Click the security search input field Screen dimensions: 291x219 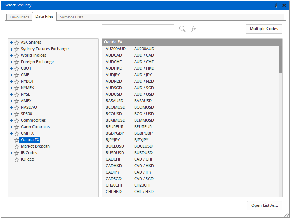[138, 30]
